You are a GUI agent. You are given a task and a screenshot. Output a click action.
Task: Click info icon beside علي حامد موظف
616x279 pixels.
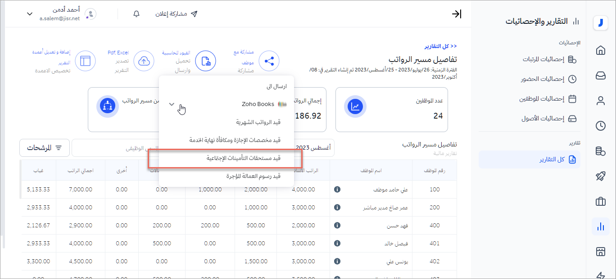tap(337, 190)
